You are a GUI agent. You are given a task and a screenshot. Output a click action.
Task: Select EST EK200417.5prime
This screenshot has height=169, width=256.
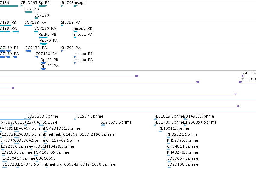pos(19,158)
